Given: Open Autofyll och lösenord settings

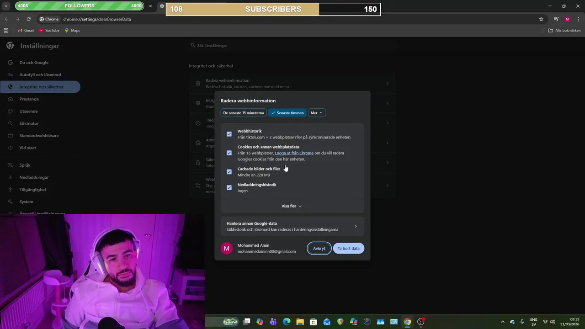Looking at the screenshot, I should 40,75.
